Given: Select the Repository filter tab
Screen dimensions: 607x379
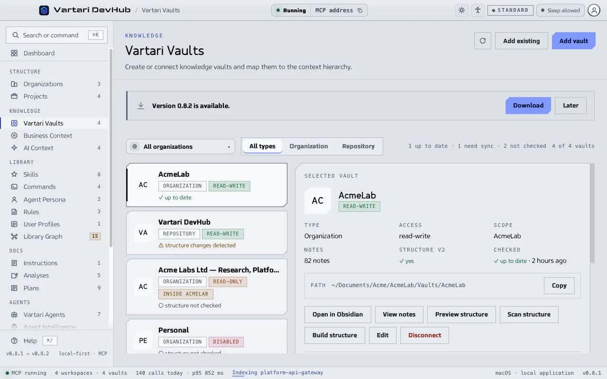Looking at the screenshot, I should pyautogui.click(x=359, y=146).
